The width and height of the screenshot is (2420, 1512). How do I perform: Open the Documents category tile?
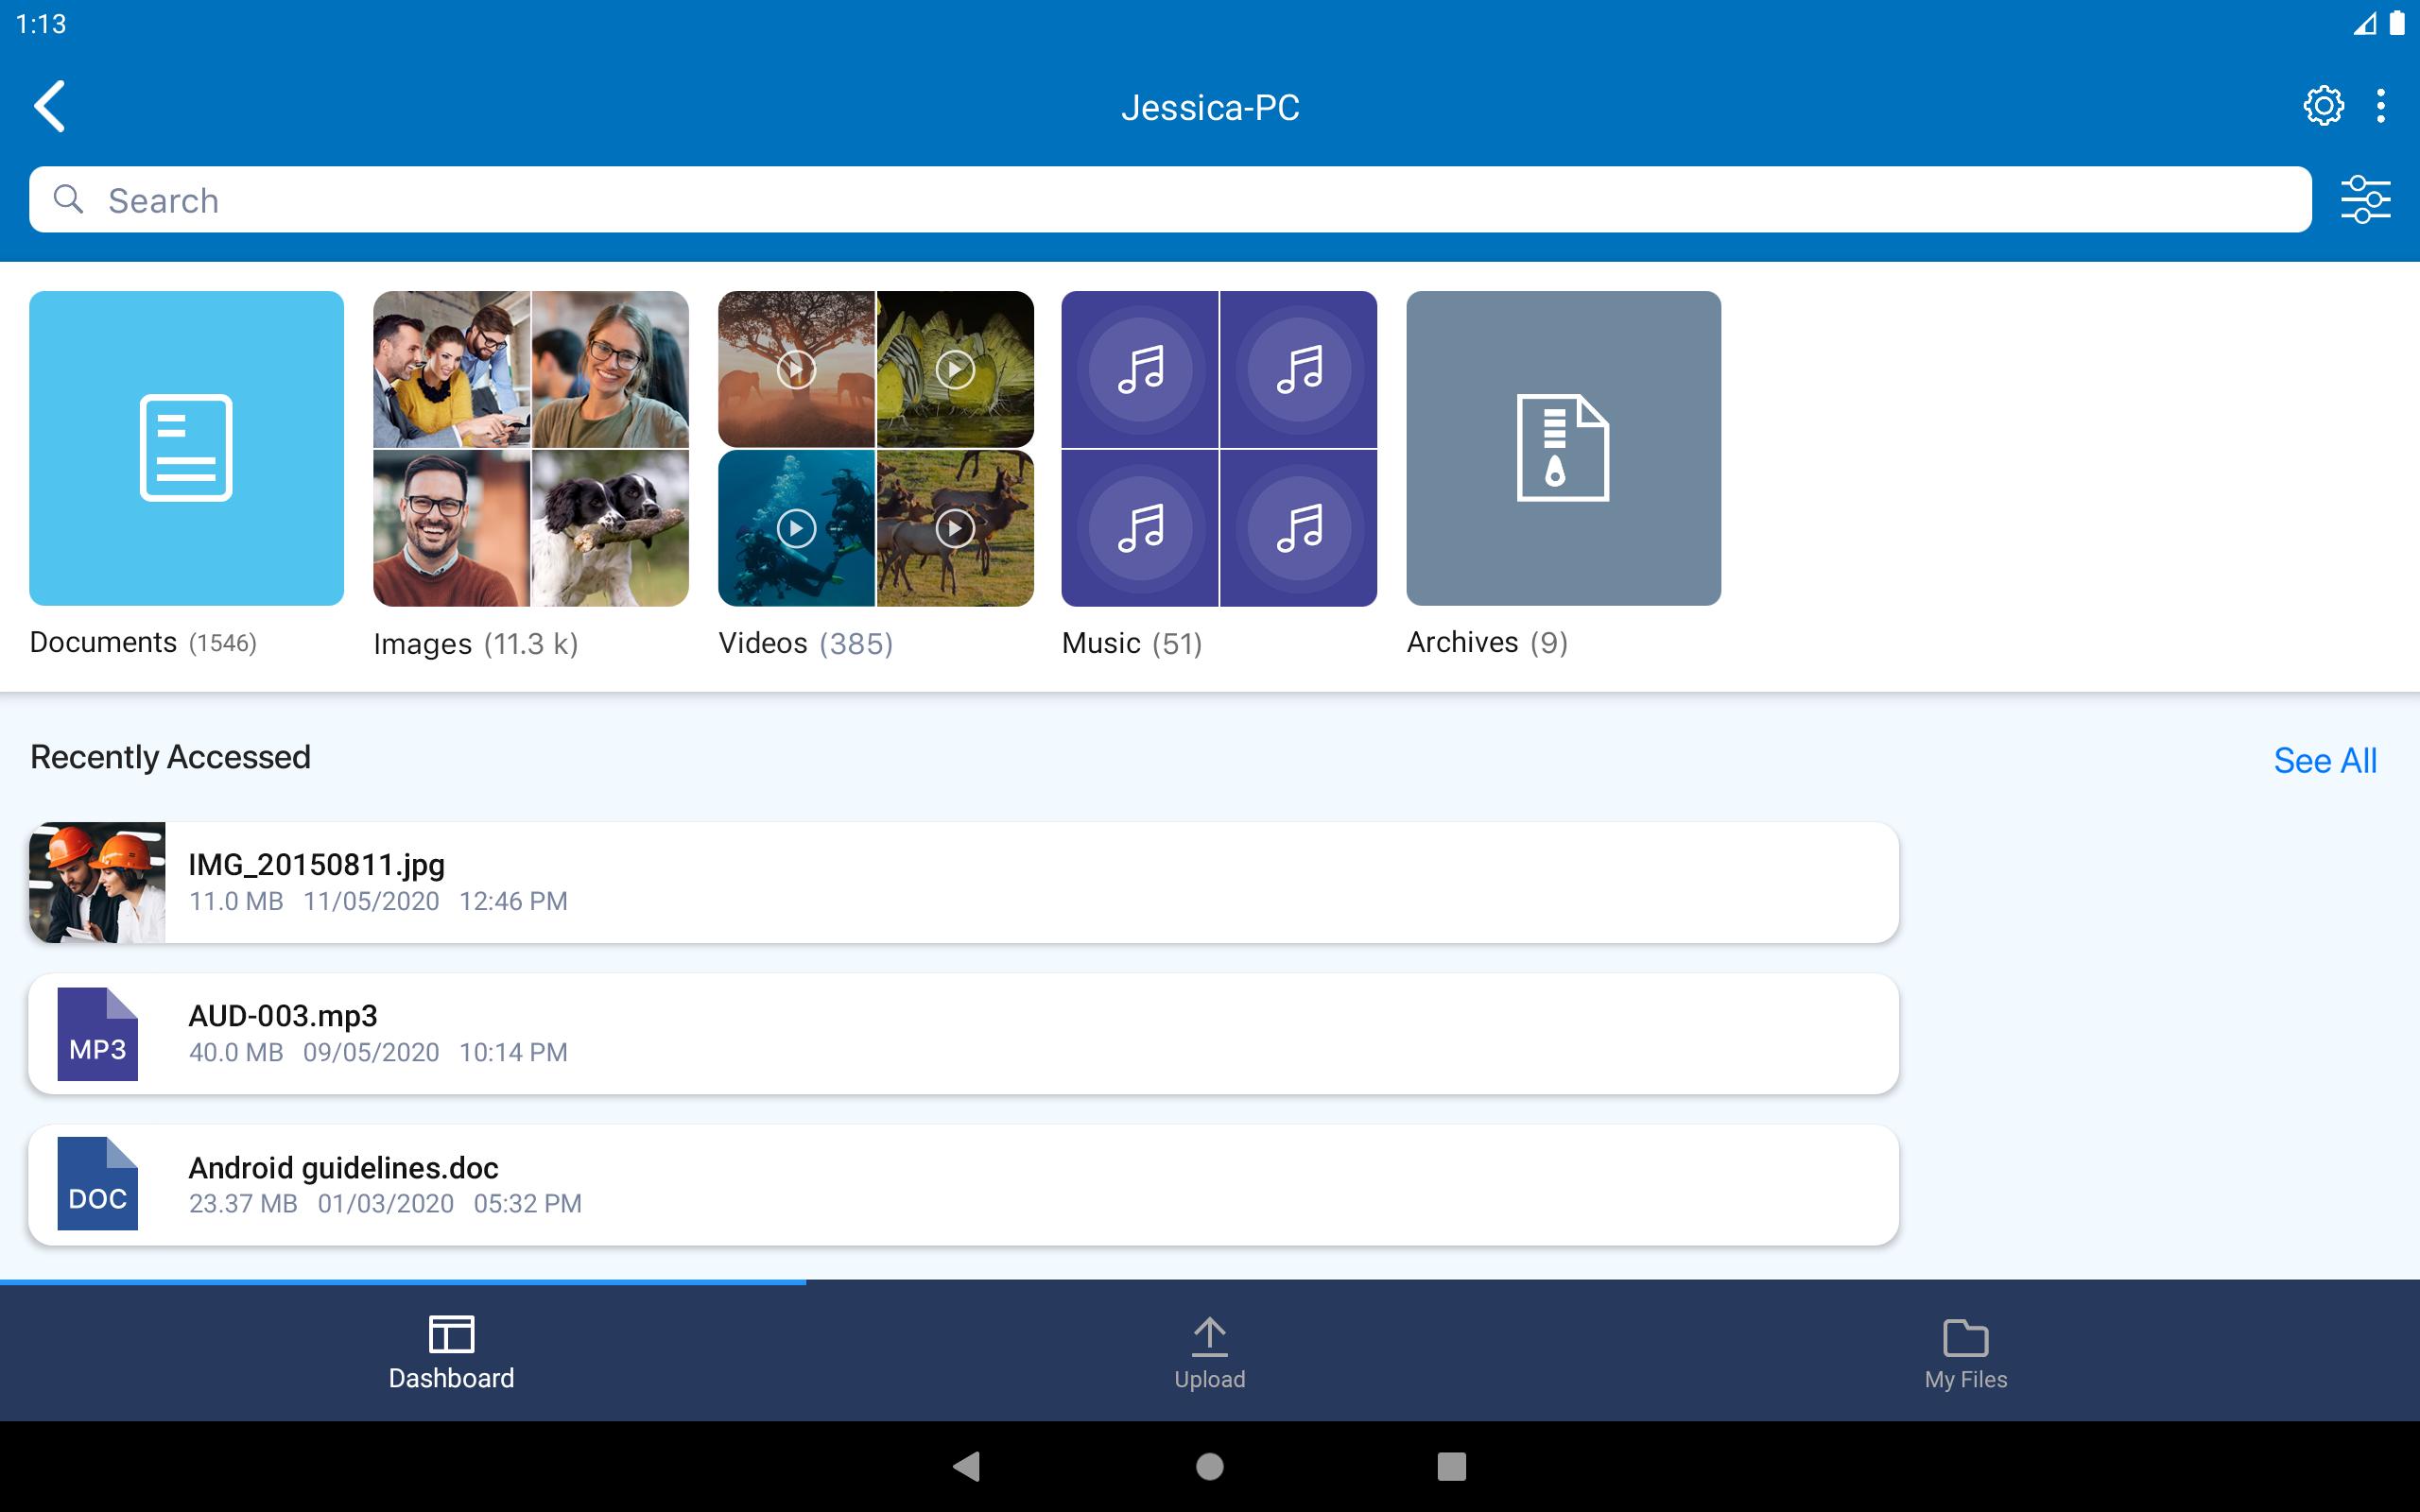coord(186,448)
